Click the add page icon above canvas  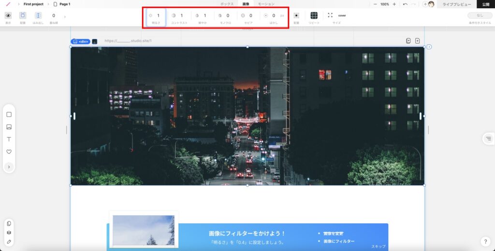click(x=417, y=41)
